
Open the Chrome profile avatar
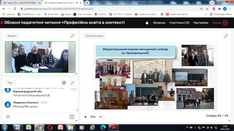pos(225,9)
